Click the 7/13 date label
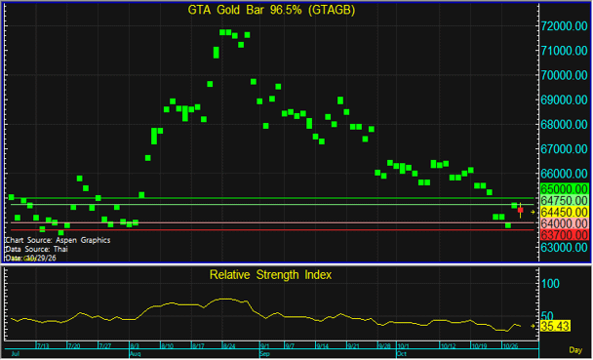Viewport: 593px width, 360px height. click(x=43, y=346)
